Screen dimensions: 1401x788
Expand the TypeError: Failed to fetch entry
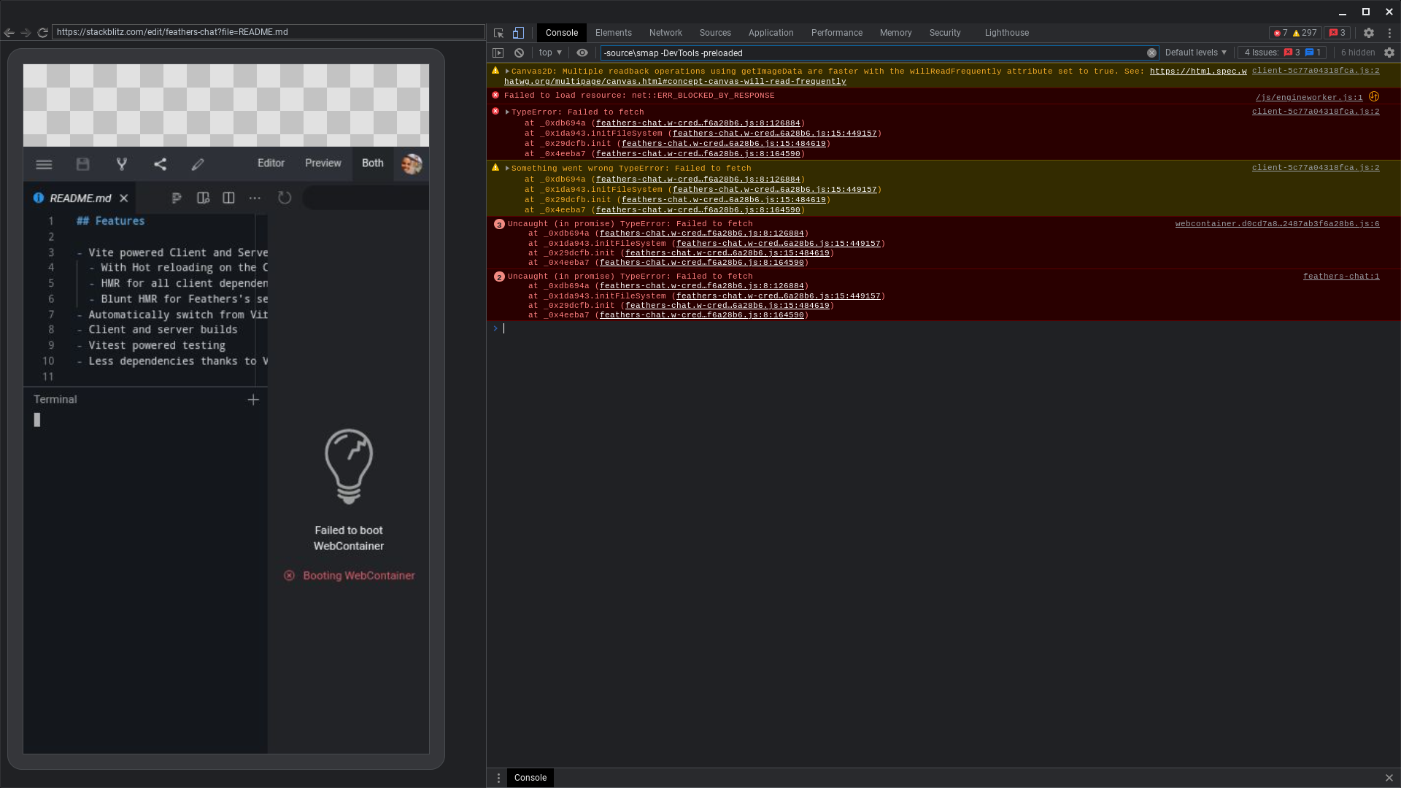point(507,112)
